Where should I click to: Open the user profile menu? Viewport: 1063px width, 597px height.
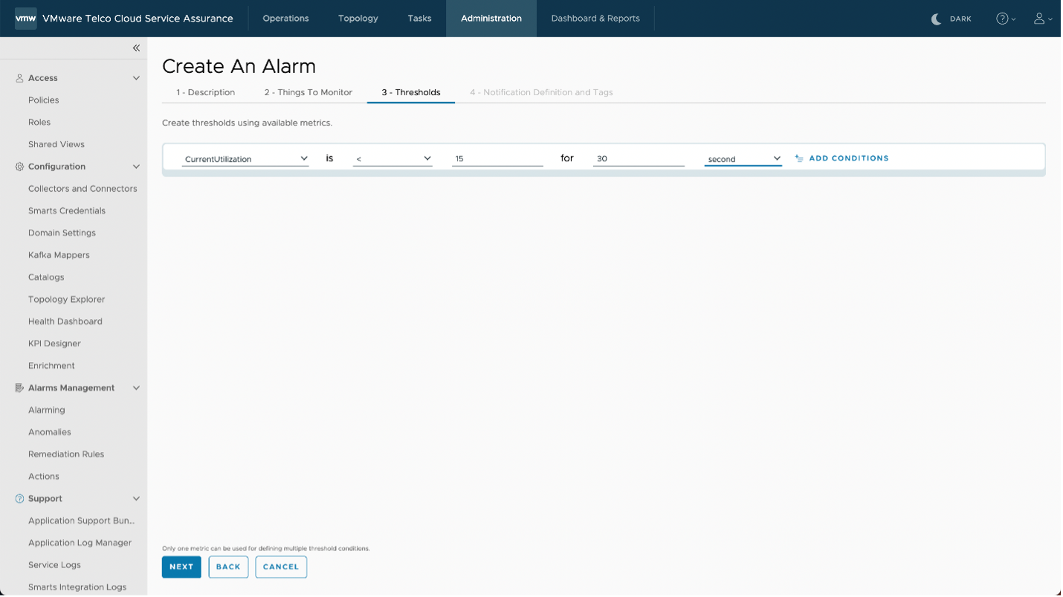click(1042, 19)
